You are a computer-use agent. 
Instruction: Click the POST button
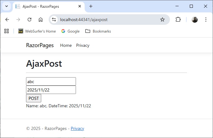pyautogui.click(x=33, y=98)
